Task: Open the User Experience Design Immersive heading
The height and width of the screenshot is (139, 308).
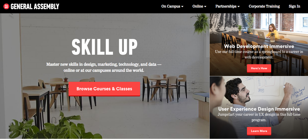Action: [x=259, y=109]
